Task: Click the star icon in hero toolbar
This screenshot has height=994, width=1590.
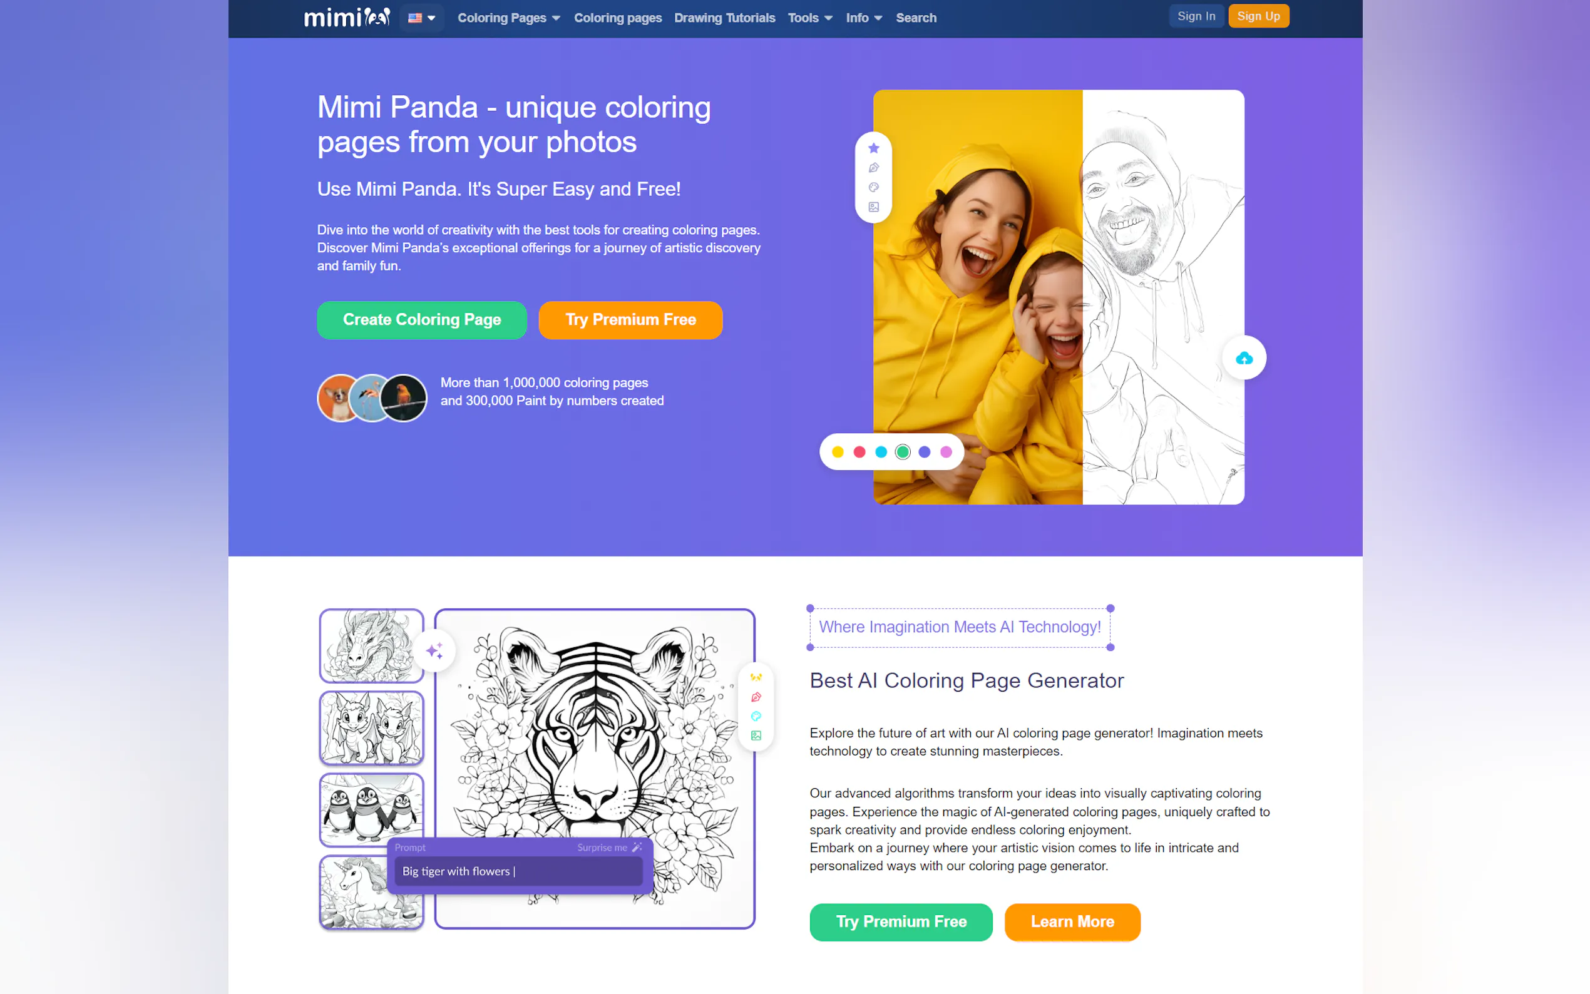Action: coord(873,148)
